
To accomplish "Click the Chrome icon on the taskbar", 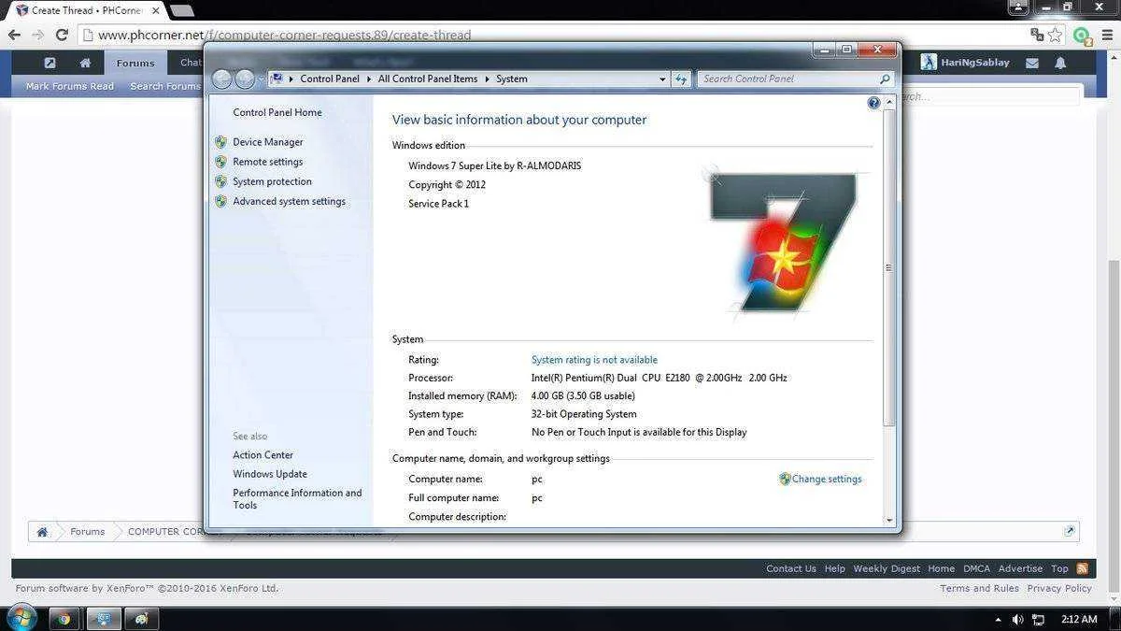I will pyautogui.click(x=64, y=619).
